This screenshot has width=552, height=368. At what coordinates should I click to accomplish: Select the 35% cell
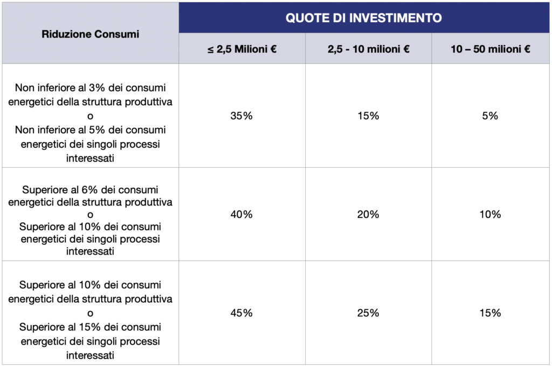coord(241,116)
